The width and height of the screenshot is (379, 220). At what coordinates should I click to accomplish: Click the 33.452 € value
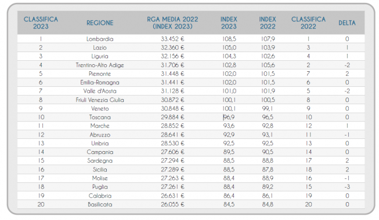coord(172,39)
